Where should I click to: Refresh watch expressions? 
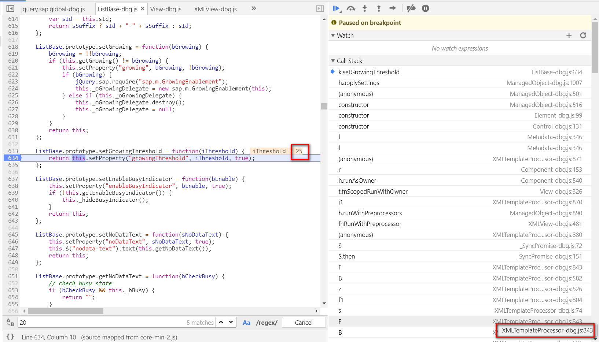(583, 36)
